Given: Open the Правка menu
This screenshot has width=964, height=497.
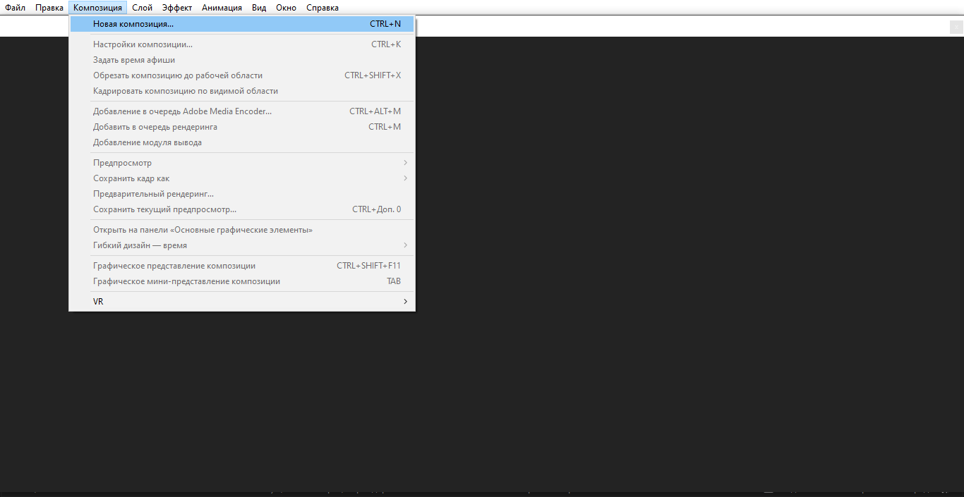Looking at the screenshot, I should point(49,8).
